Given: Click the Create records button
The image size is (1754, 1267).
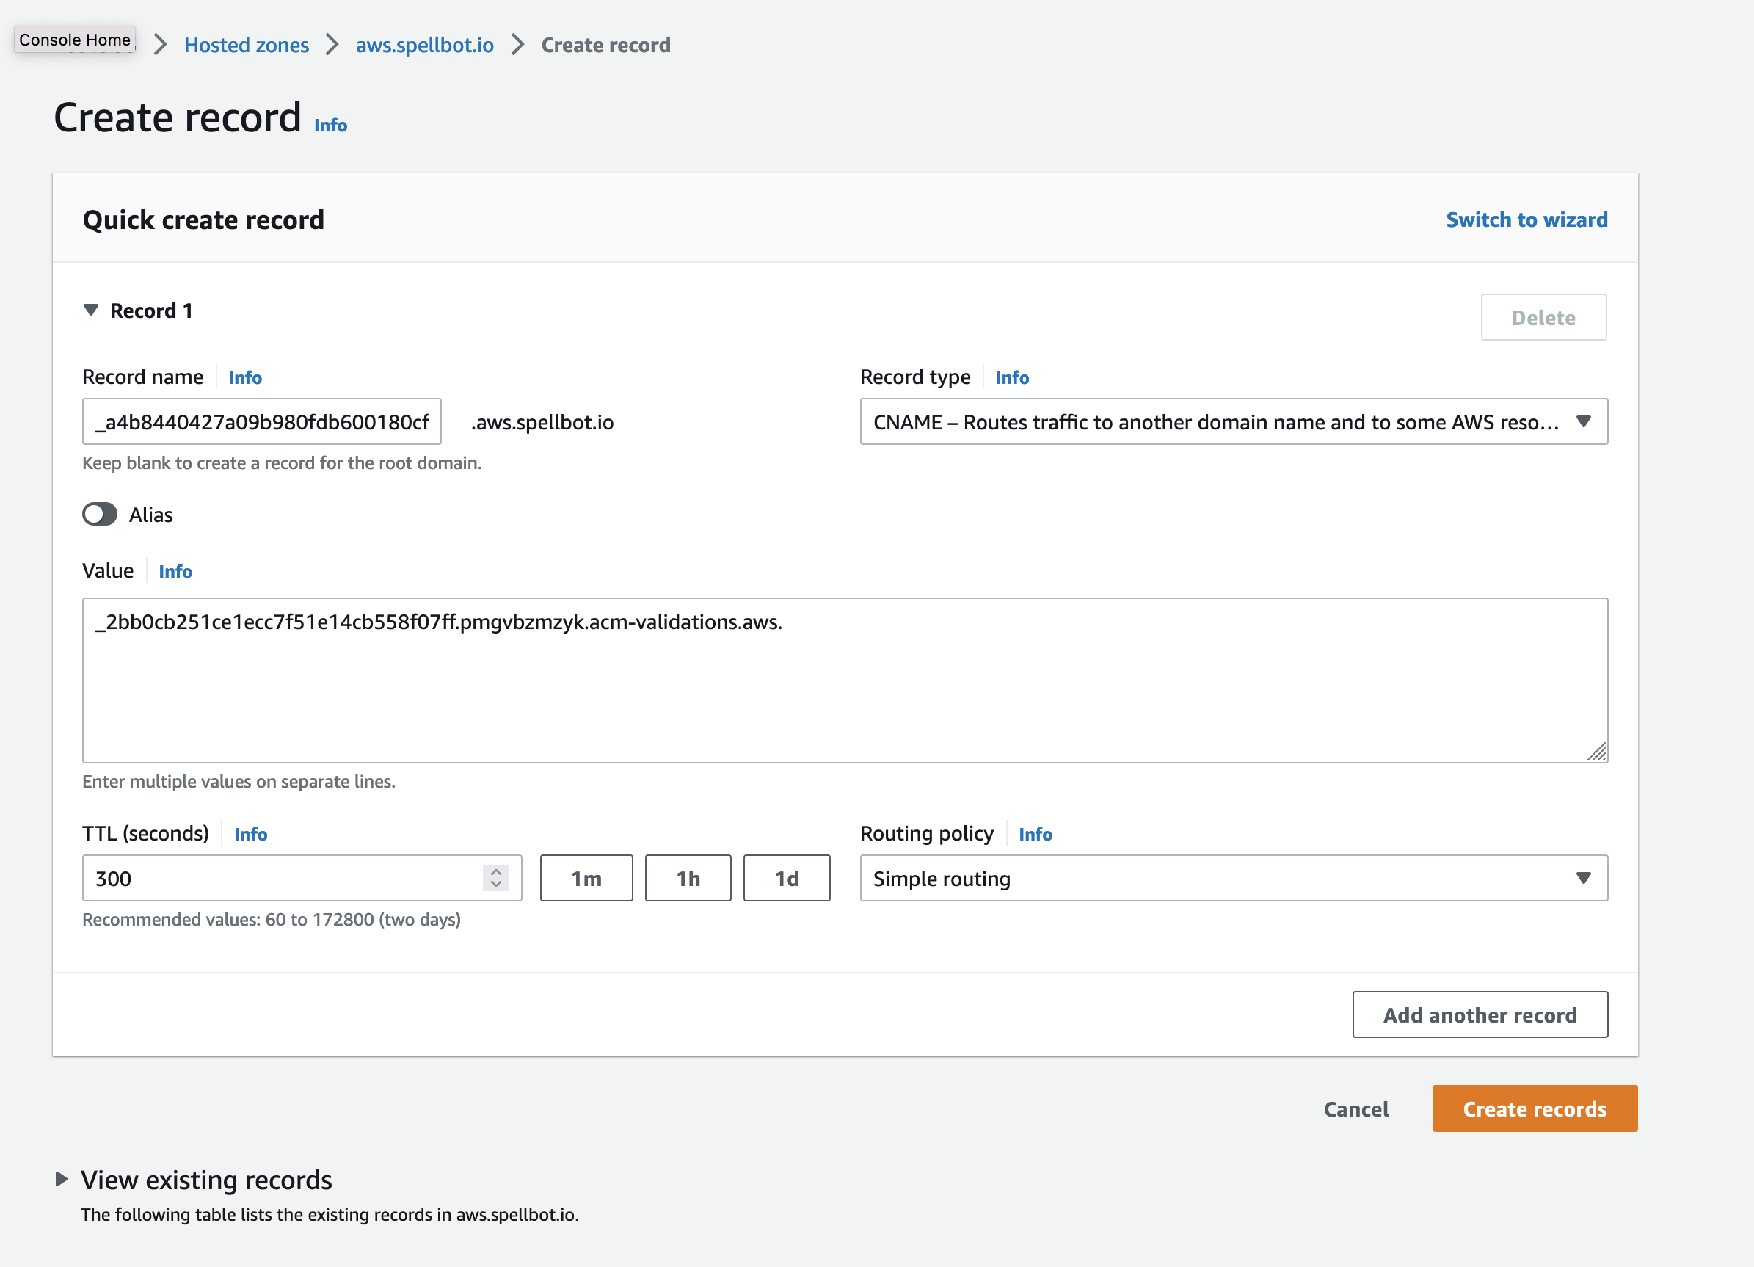Looking at the screenshot, I should [x=1534, y=1108].
